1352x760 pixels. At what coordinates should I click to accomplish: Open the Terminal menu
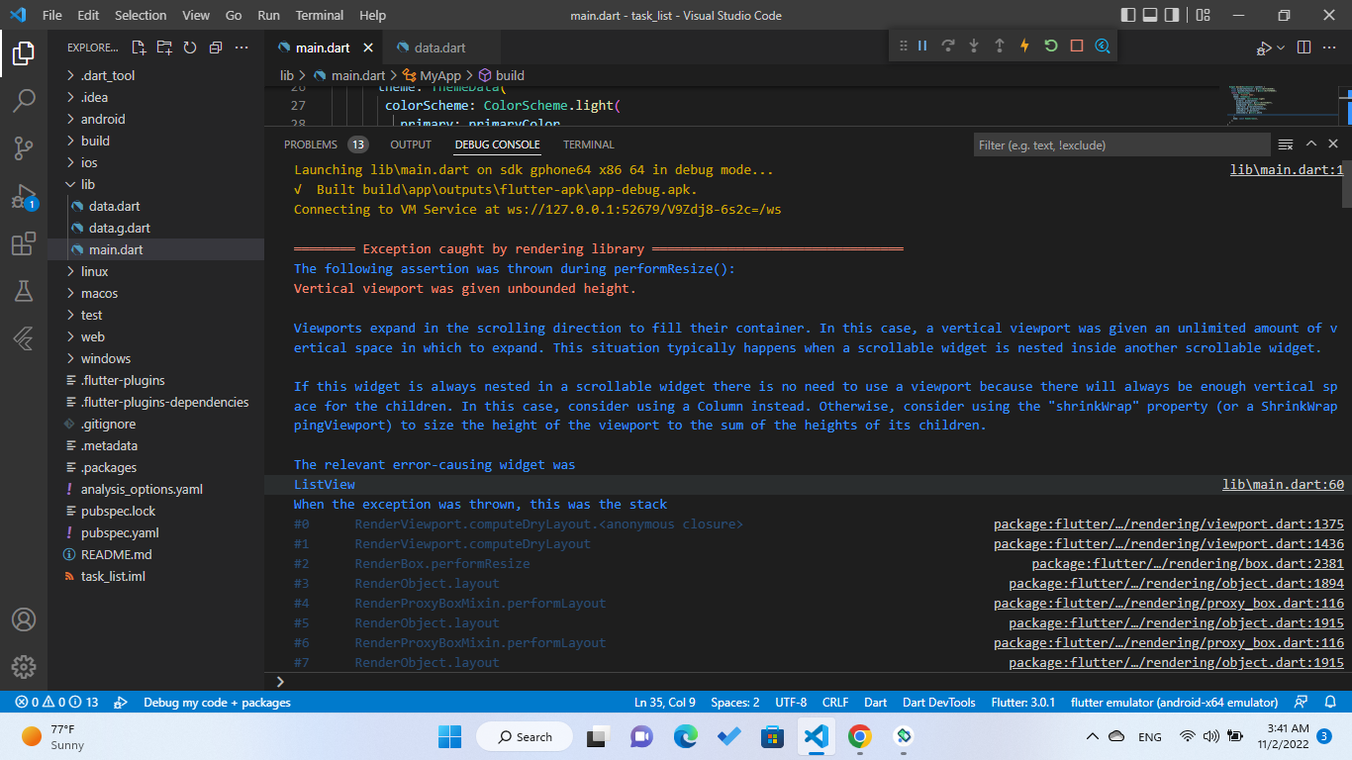pyautogui.click(x=320, y=15)
